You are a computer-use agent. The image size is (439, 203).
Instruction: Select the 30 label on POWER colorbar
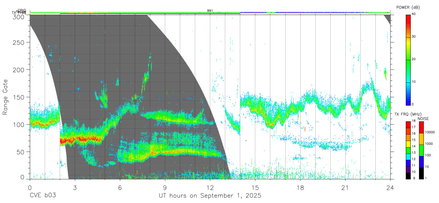point(414,37)
